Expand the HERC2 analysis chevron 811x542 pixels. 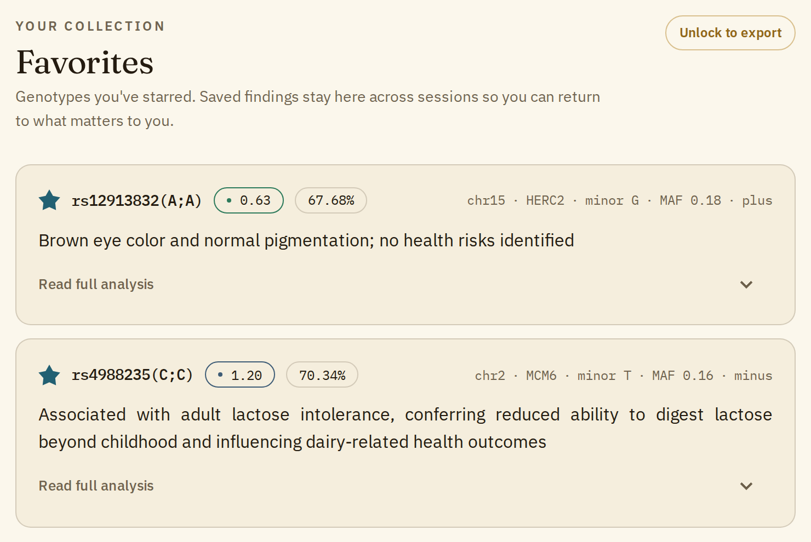pos(746,284)
